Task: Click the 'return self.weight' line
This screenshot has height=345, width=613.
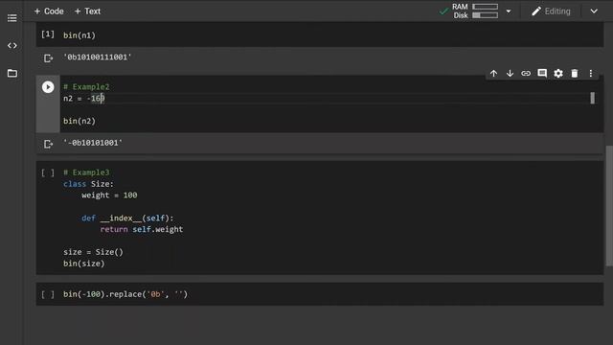Action: point(142,229)
